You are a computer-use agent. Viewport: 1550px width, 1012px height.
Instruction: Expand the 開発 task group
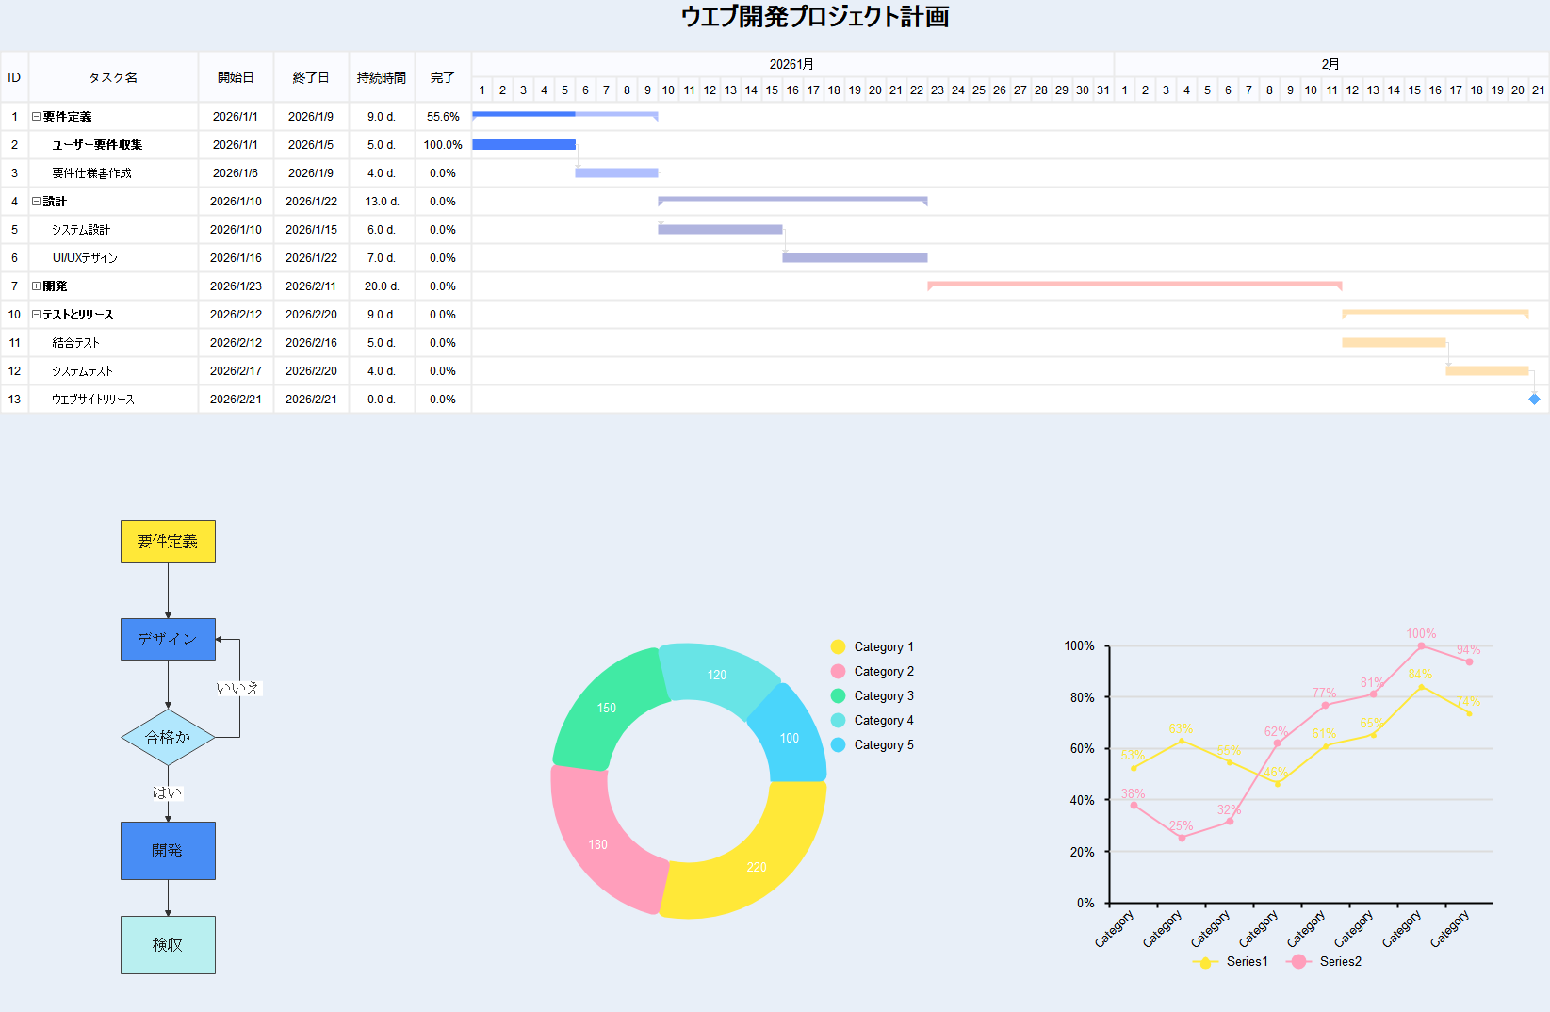(x=36, y=286)
